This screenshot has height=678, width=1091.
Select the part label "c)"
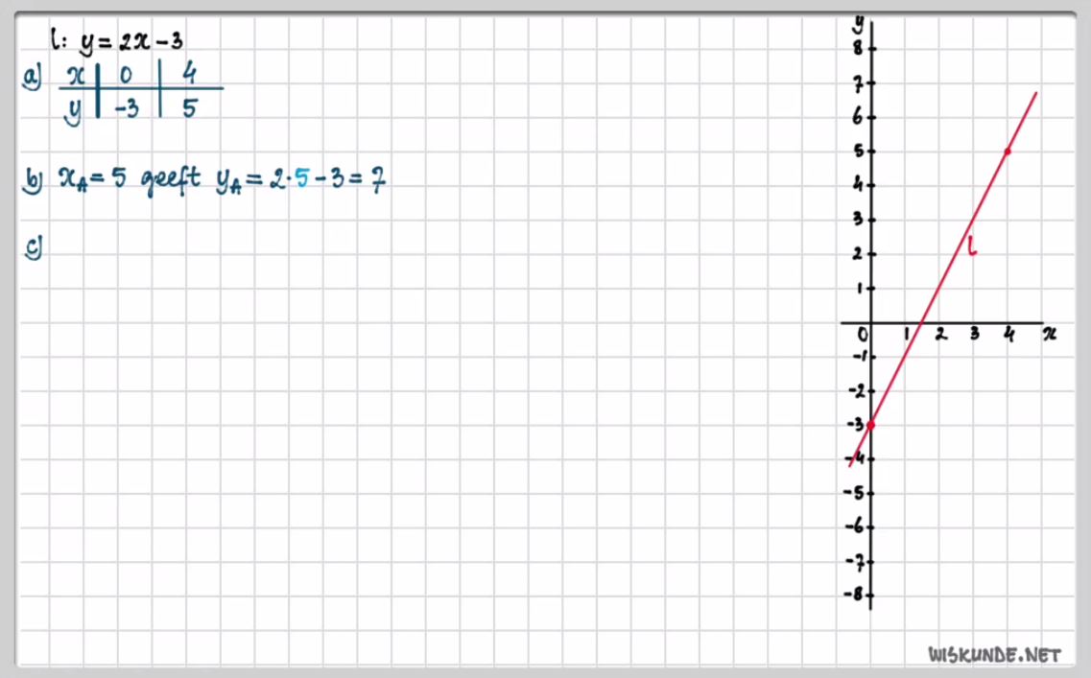pyautogui.click(x=34, y=247)
